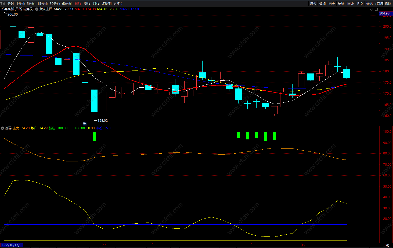Activate the 画线 drawing tools
Image resolution: width=393 pixels, height=248 pixels.
[x=351, y=4]
